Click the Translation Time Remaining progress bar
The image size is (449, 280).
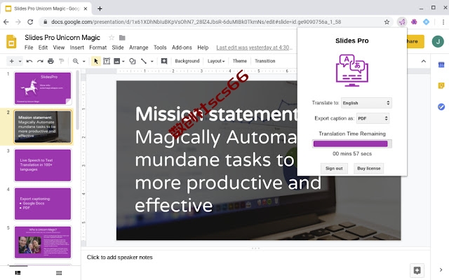pos(352,143)
